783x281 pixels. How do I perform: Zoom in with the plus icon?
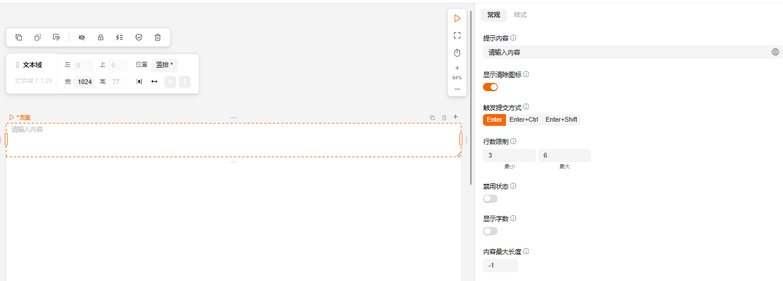457,68
